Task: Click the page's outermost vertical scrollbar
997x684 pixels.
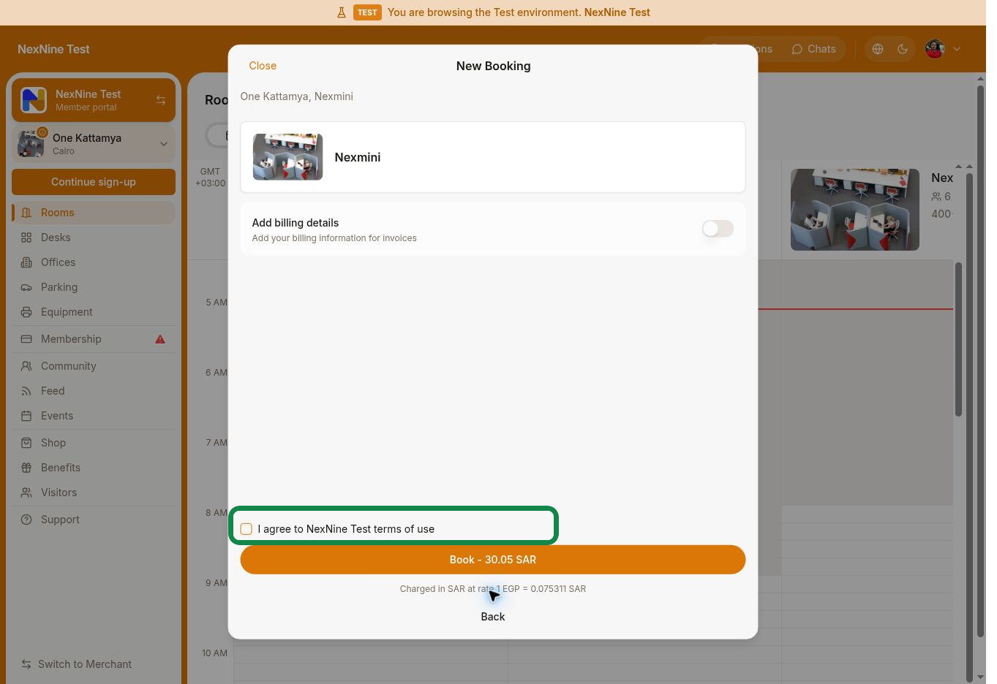Action: (981, 362)
